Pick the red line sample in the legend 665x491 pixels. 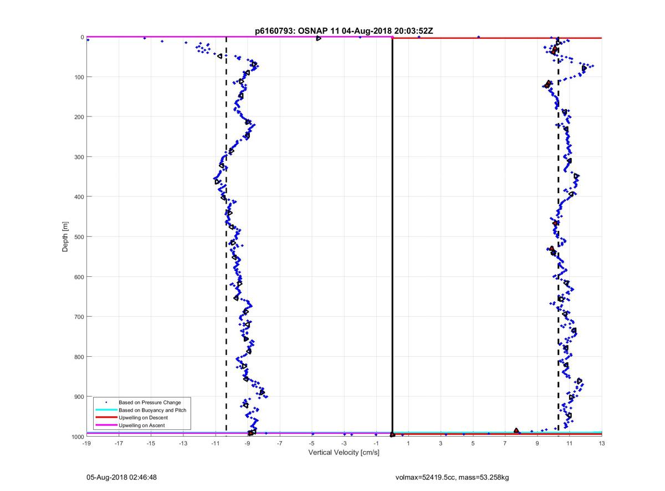click(106, 418)
